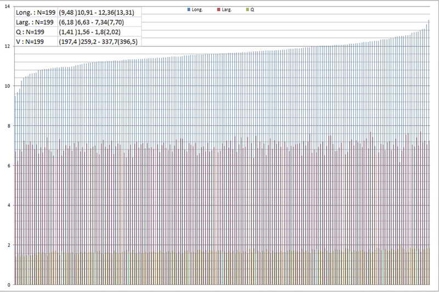Click the blue Long. legend swatch
This screenshot has height=292, width=439.
(x=188, y=10)
